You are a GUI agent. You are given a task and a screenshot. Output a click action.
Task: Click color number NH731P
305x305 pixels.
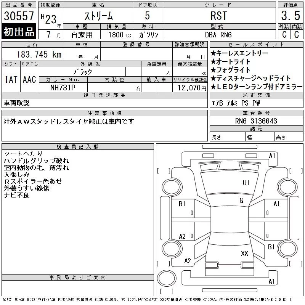(x=63, y=88)
